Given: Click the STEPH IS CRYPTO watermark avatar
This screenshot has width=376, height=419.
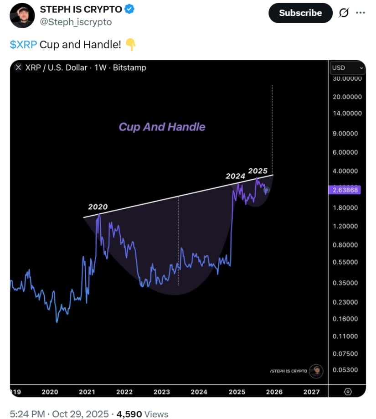Looking at the screenshot, I should [x=316, y=371].
